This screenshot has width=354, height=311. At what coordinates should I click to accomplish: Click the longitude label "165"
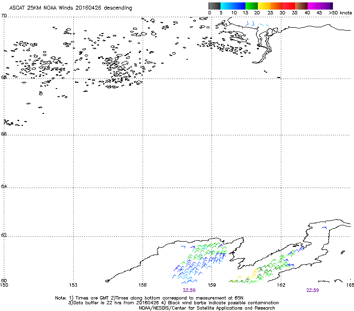click(350, 285)
